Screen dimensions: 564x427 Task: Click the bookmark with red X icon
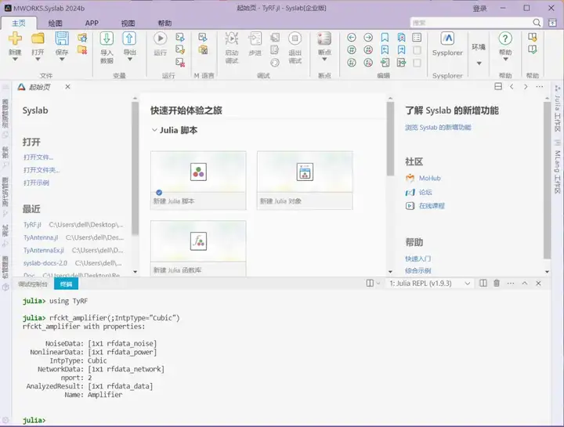401,38
